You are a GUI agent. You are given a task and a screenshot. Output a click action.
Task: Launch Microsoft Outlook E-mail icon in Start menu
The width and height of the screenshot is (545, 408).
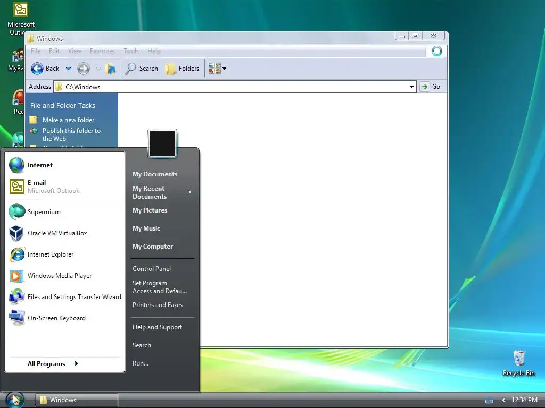coord(16,186)
